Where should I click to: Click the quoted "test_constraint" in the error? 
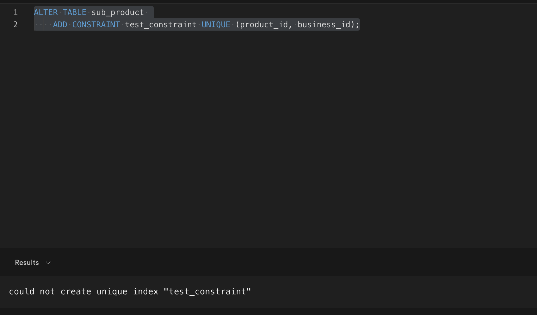point(207,292)
